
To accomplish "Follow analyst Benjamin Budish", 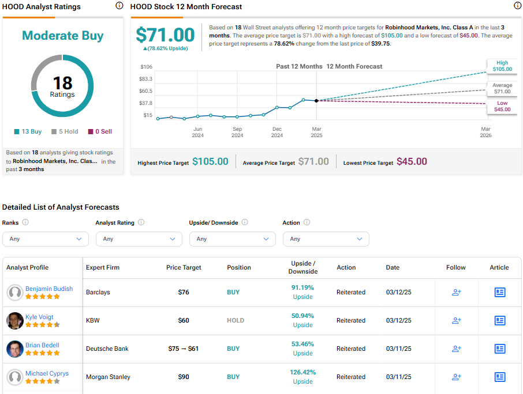I will click(x=456, y=293).
